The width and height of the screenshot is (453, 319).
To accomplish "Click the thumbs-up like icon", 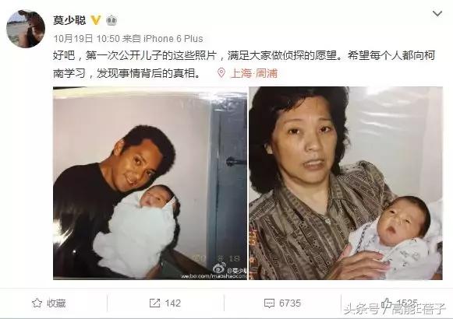I will click(x=387, y=303).
